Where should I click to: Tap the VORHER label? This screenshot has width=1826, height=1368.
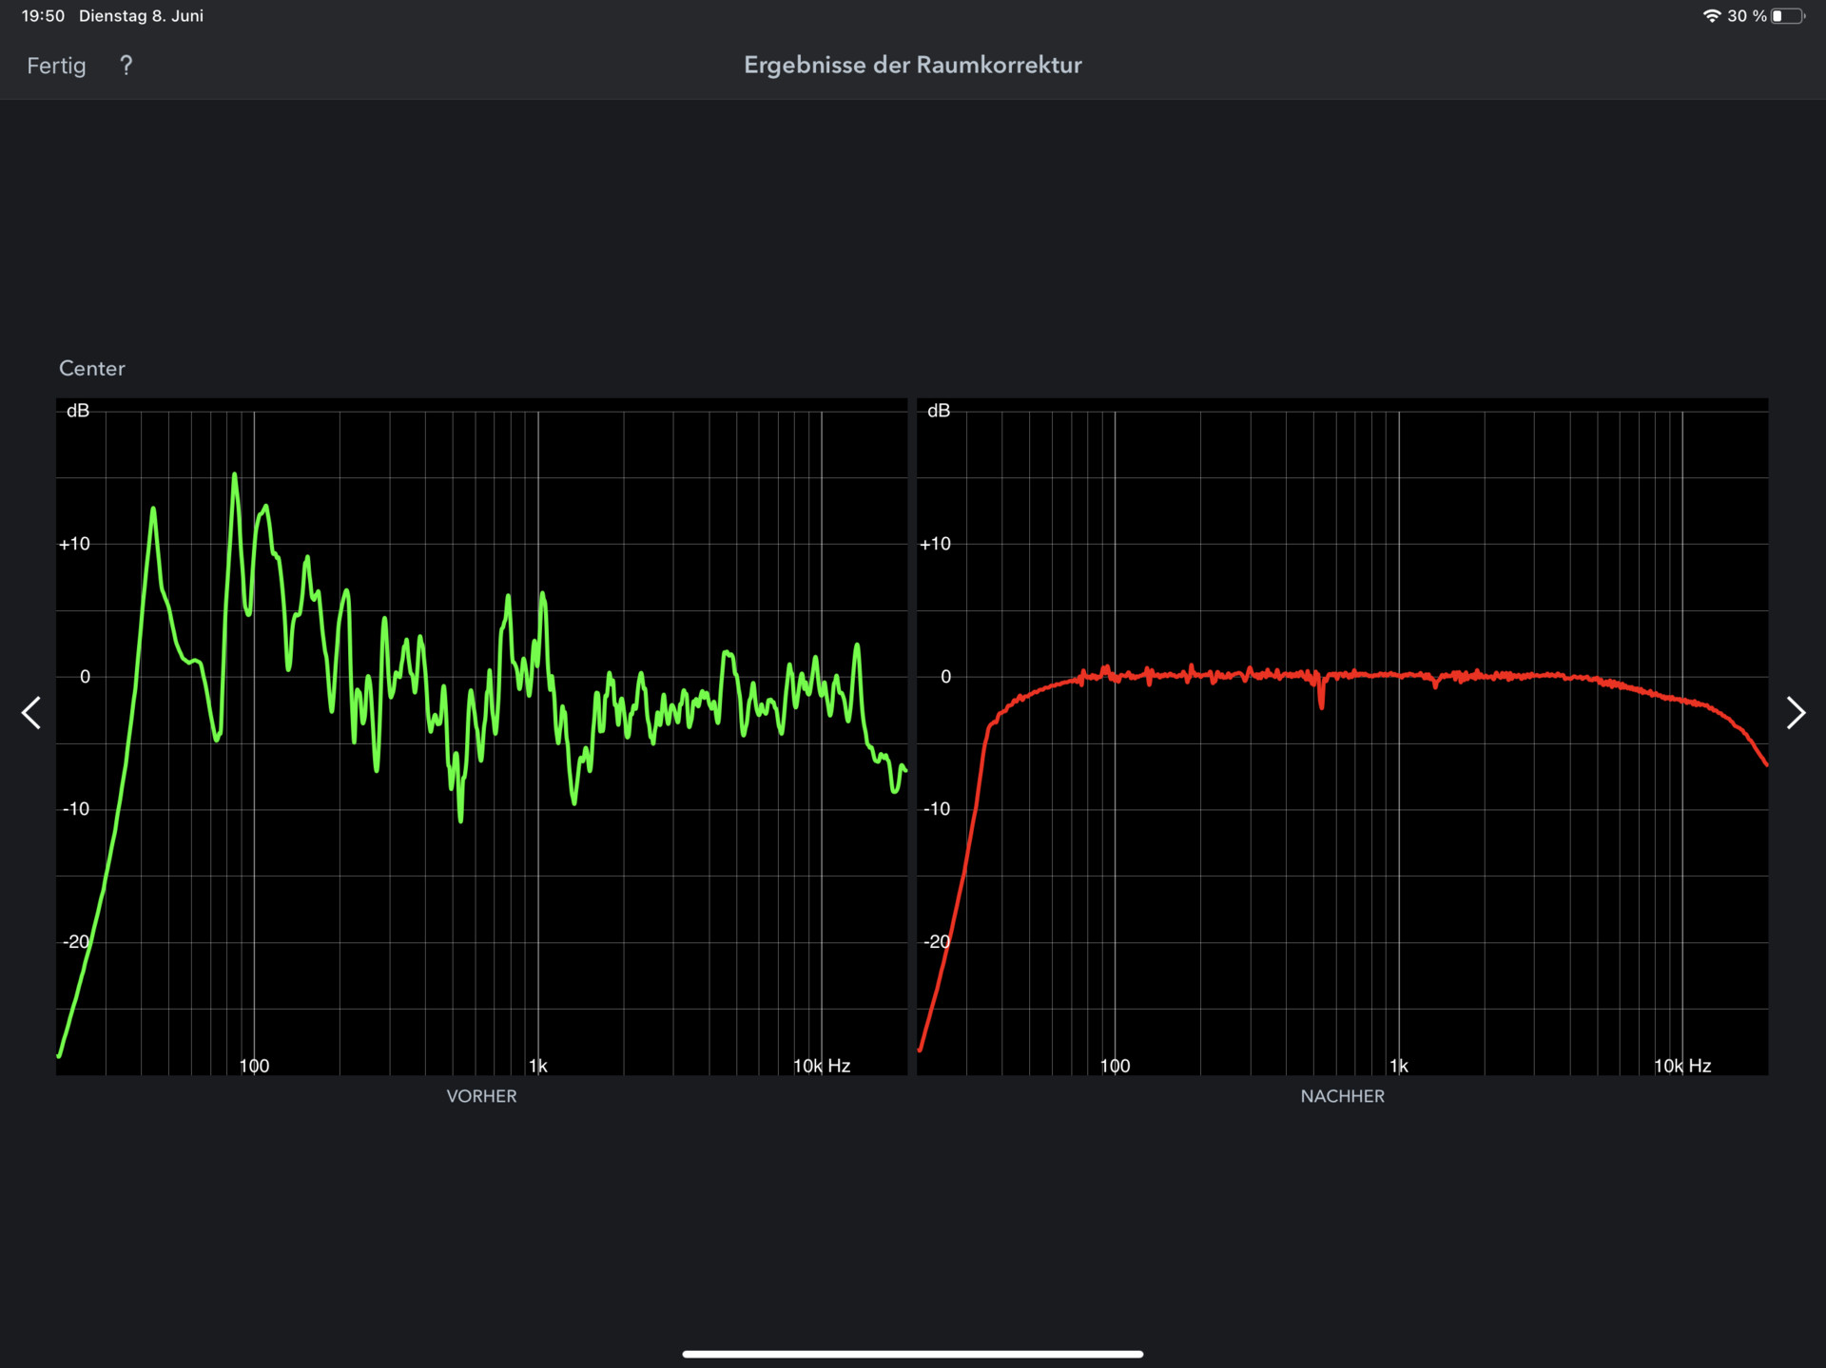tap(481, 1096)
